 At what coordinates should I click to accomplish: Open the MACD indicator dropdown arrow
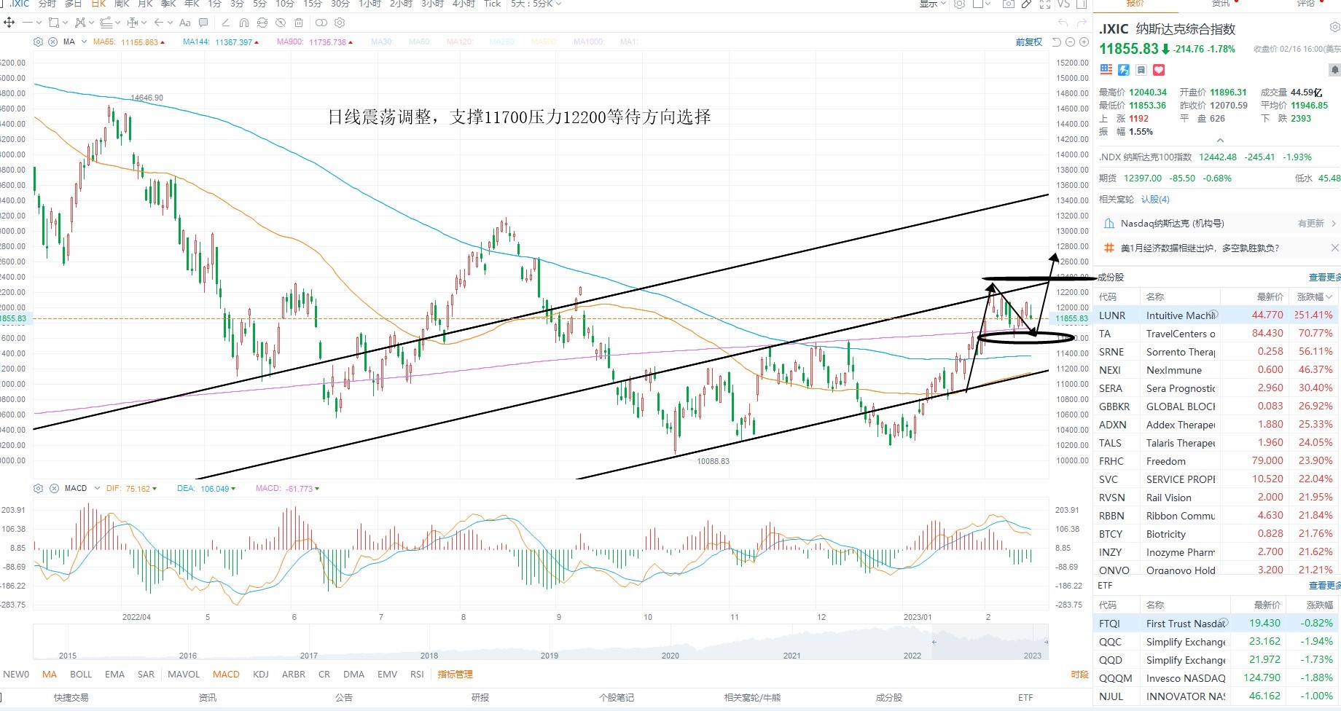click(x=96, y=488)
